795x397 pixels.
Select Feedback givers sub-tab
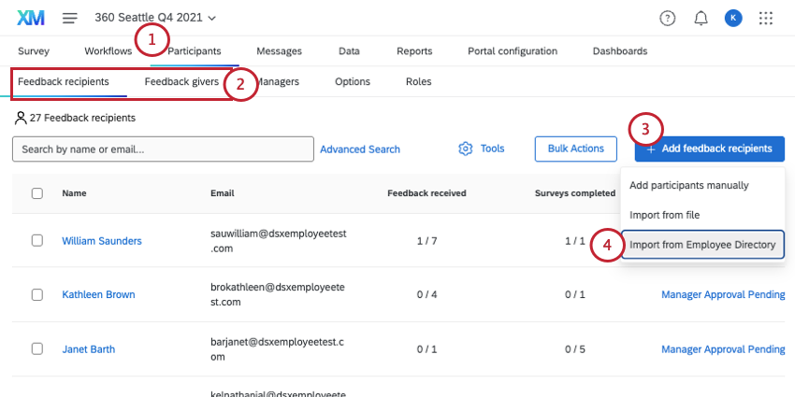coord(181,81)
